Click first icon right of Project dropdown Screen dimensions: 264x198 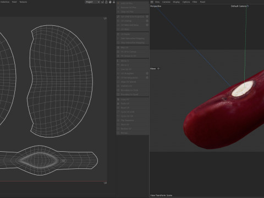102,2
